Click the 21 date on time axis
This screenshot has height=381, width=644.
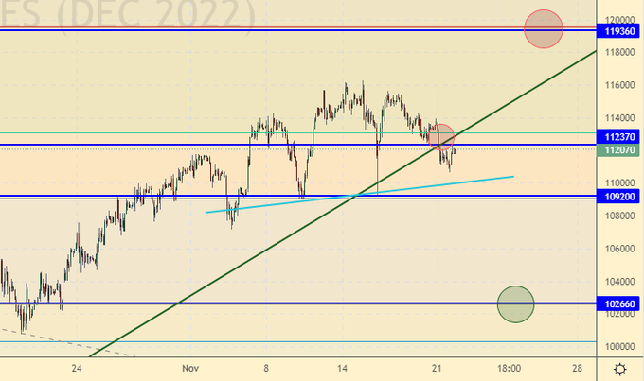[438, 367]
